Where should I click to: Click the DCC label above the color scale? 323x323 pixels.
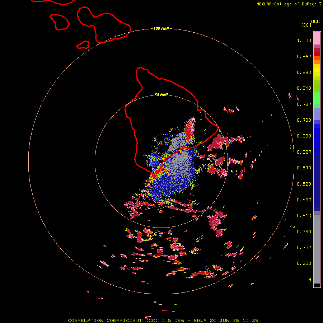tap(315, 22)
